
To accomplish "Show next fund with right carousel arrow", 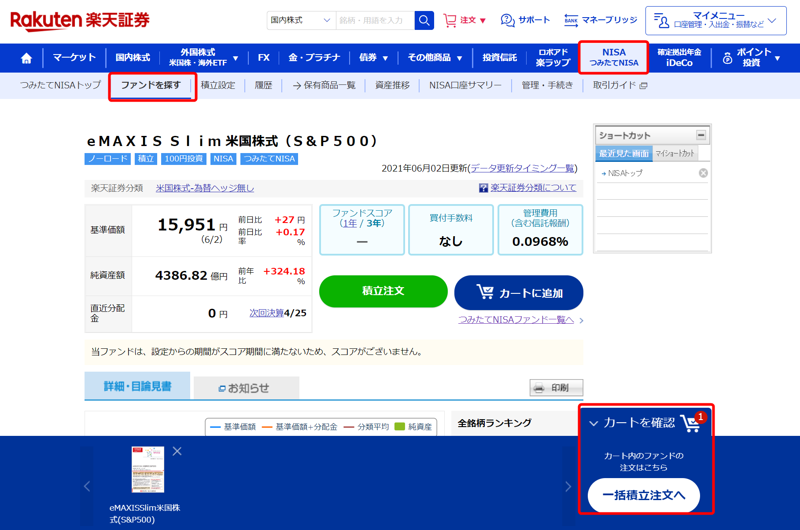I will (x=568, y=486).
